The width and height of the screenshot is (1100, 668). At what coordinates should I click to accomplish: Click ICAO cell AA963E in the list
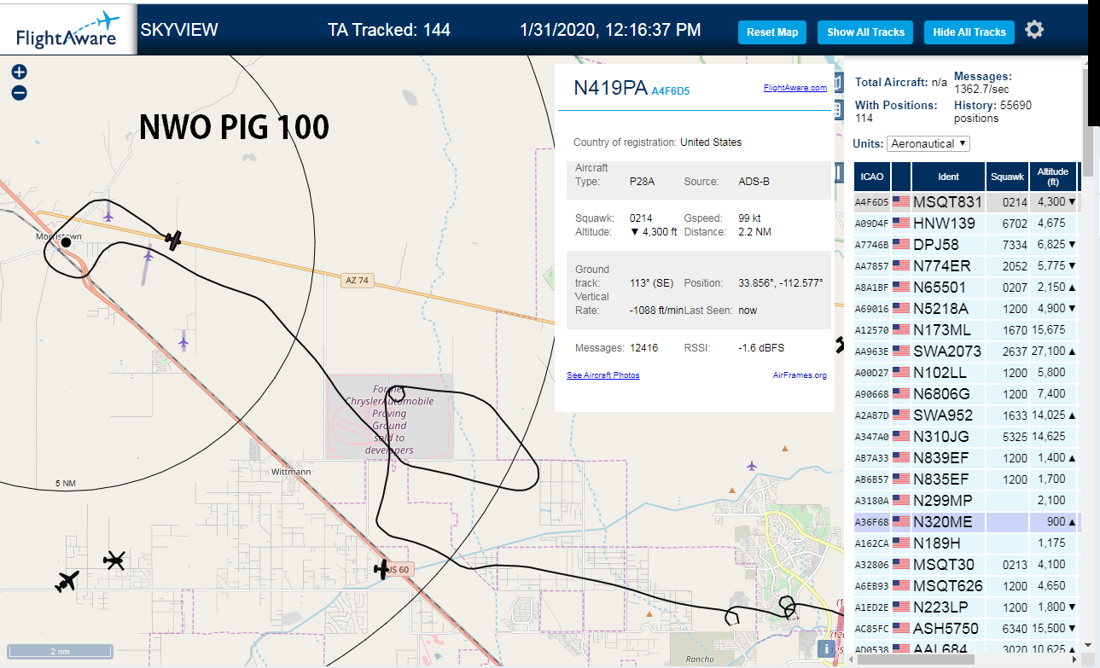[x=872, y=351]
